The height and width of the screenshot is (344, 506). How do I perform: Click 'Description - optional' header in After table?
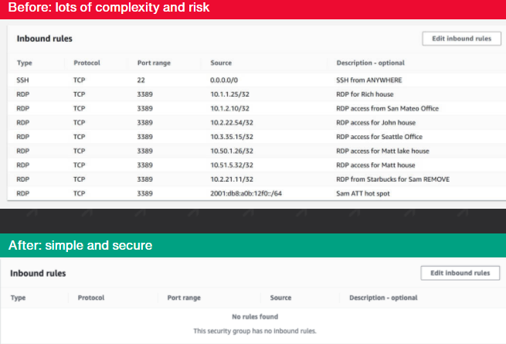pos(383,298)
